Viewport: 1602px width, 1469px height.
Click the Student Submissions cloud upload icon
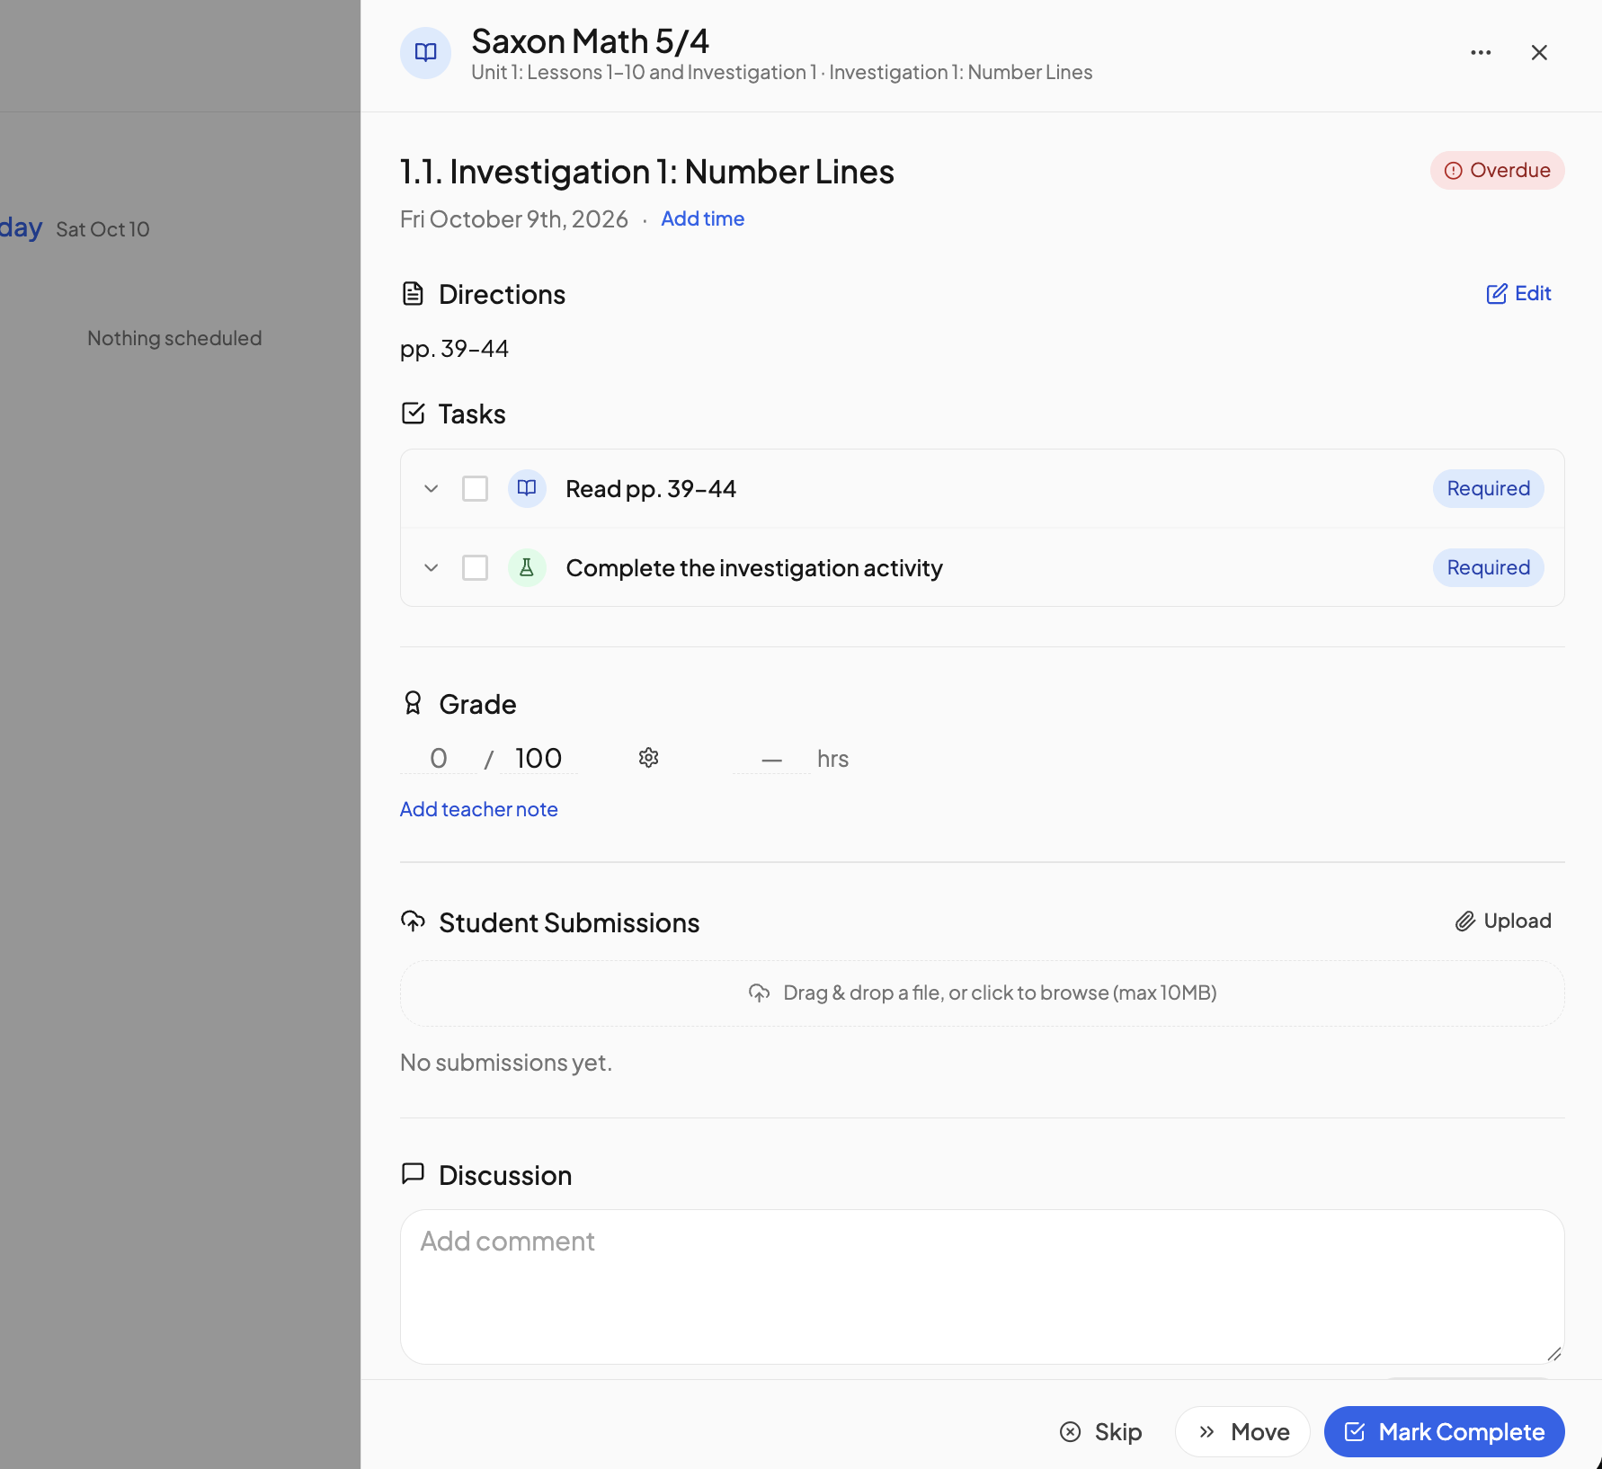click(413, 921)
